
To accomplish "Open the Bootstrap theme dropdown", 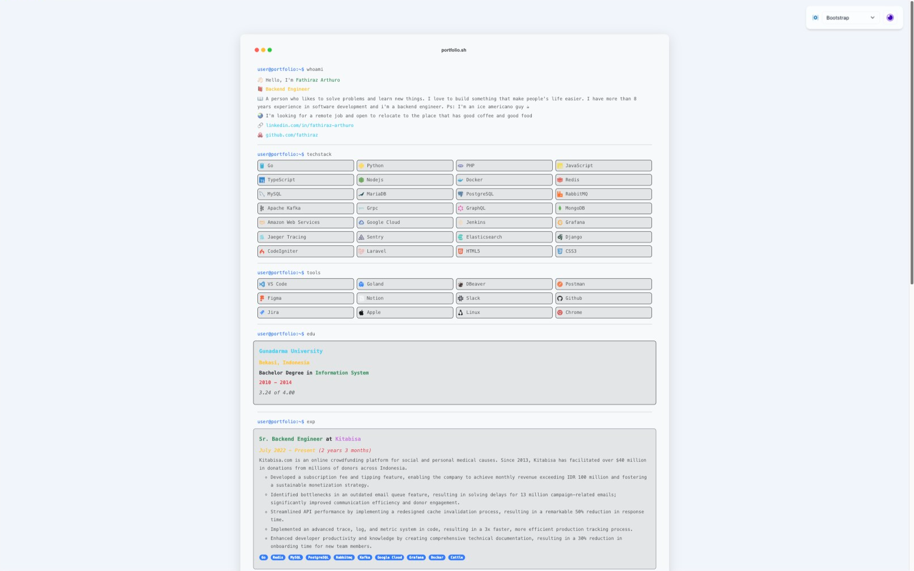I will point(850,18).
